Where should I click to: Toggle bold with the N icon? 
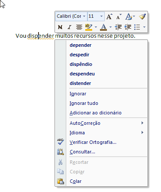[60, 27]
